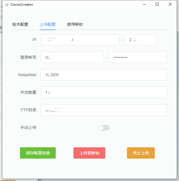Click the 并发数量: label text
Image resolution: width=179 pixels, height=181 pixels.
click(x=29, y=92)
